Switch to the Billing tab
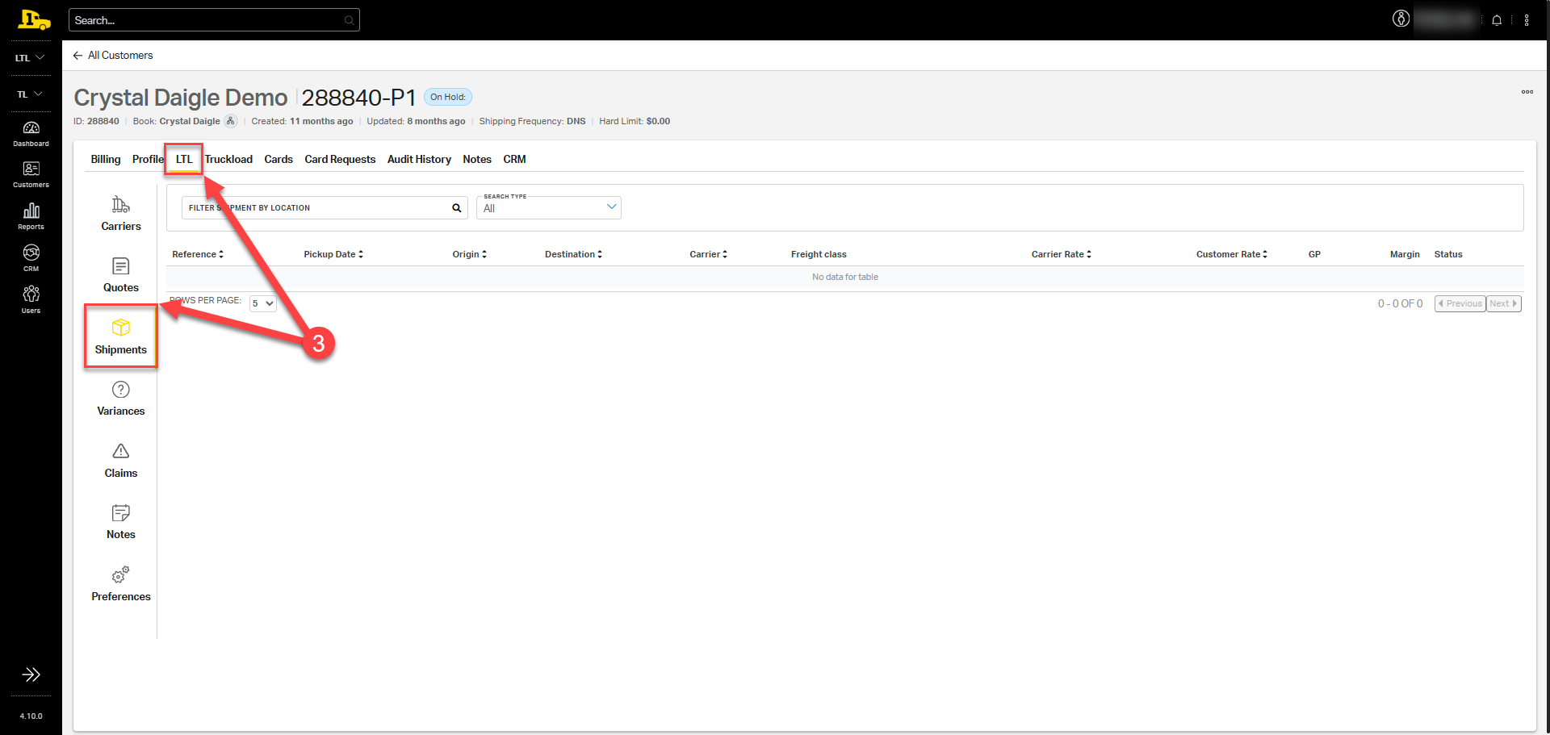Image resolution: width=1550 pixels, height=735 pixels. coord(106,159)
